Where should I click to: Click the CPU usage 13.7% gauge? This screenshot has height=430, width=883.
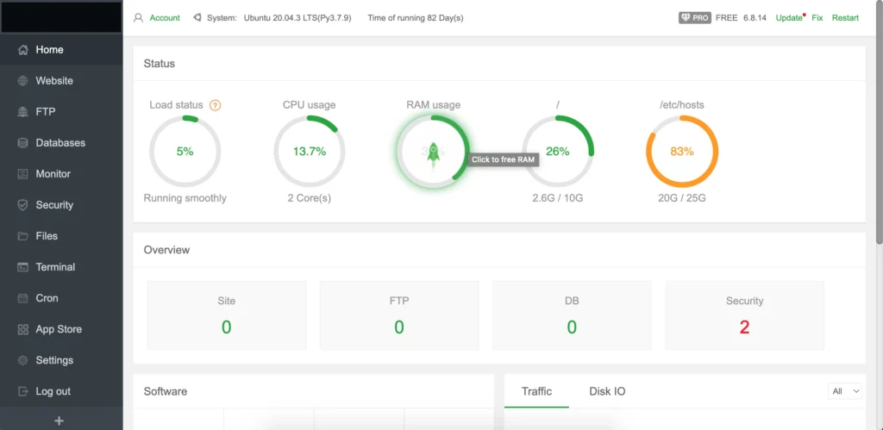coord(310,152)
